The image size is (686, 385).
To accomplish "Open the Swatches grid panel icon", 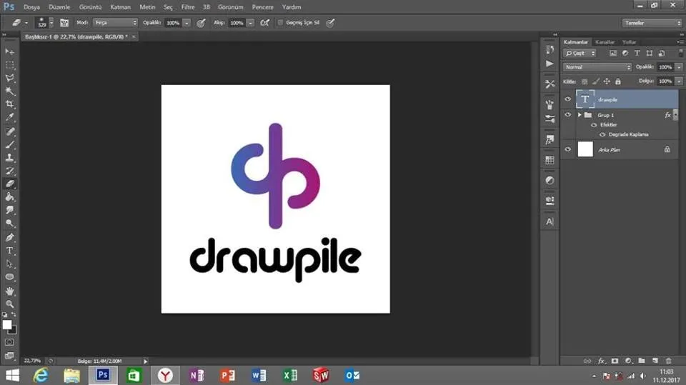I will [550, 160].
